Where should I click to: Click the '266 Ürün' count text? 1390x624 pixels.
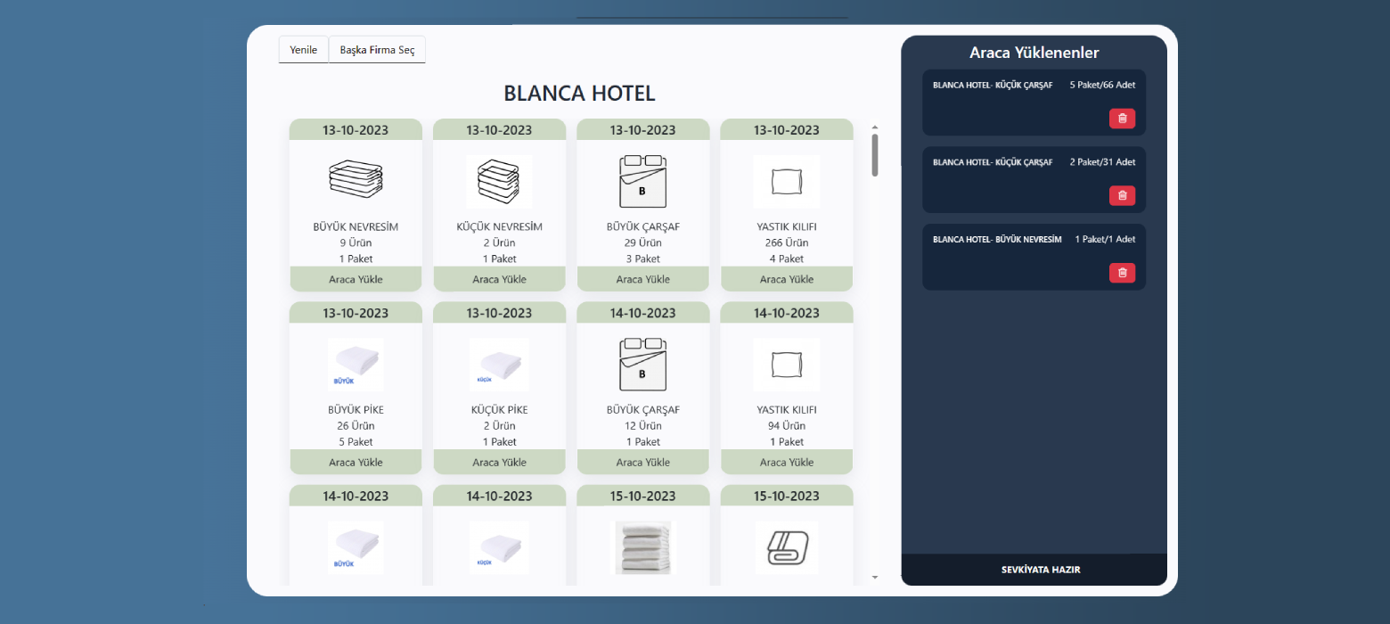pos(787,242)
